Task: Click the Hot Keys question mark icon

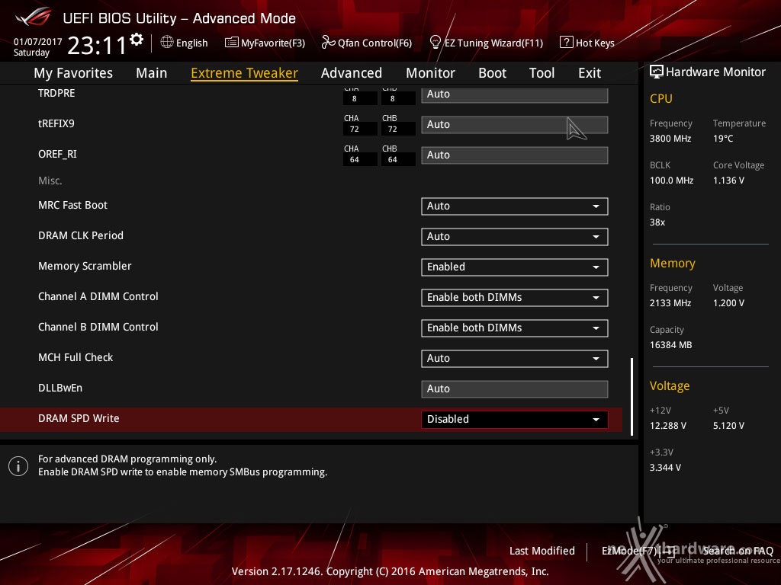Action: [x=567, y=43]
